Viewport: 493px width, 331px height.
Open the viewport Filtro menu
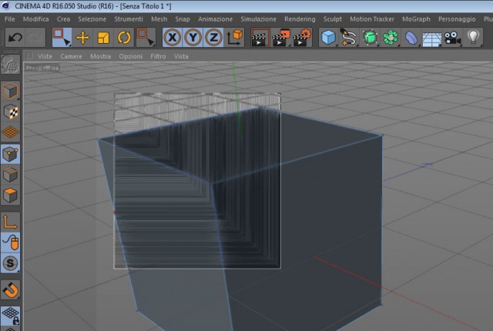pyautogui.click(x=158, y=56)
